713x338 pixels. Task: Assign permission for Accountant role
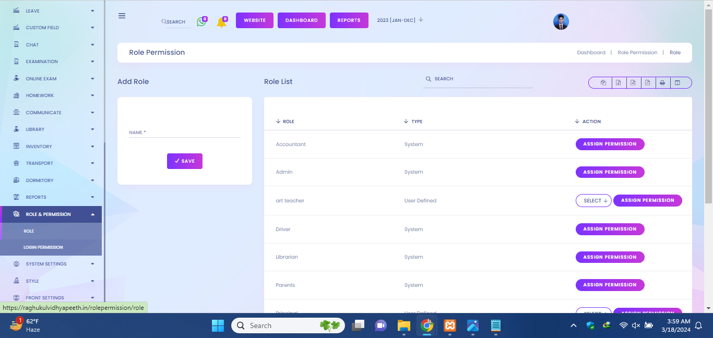pyautogui.click(x=610, y=144)
